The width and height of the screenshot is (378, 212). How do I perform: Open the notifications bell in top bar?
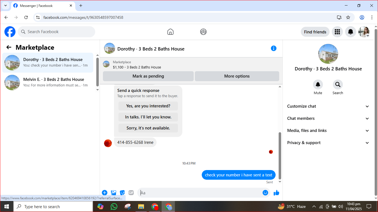(351, 32)
